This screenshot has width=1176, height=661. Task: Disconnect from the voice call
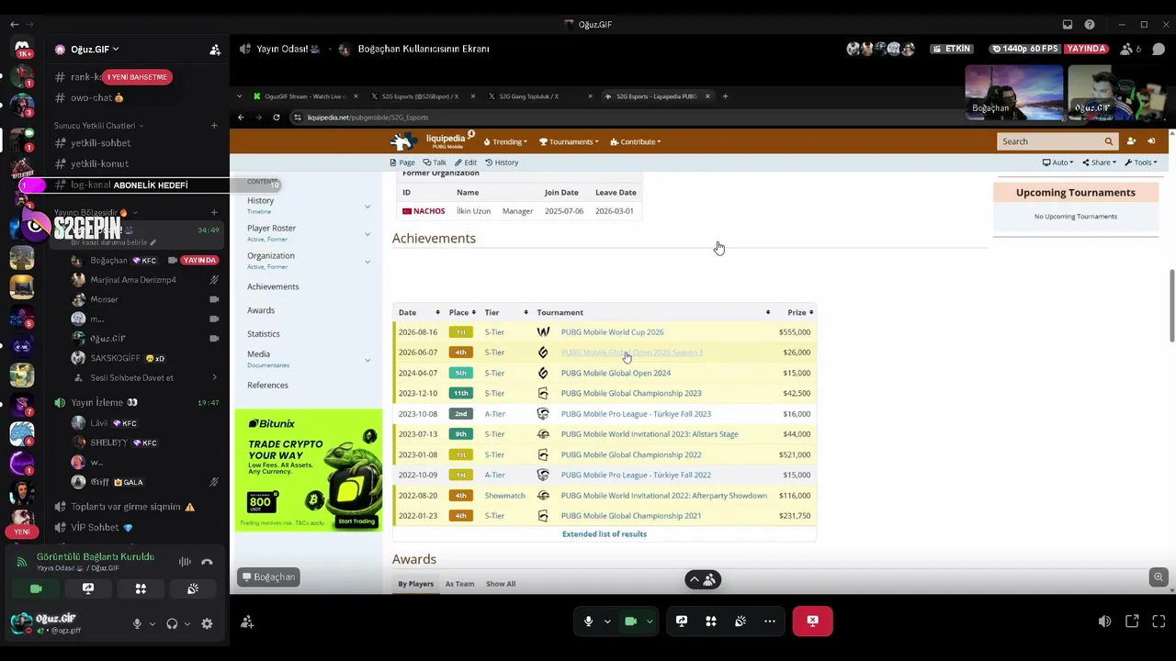[x=207, y=562]
